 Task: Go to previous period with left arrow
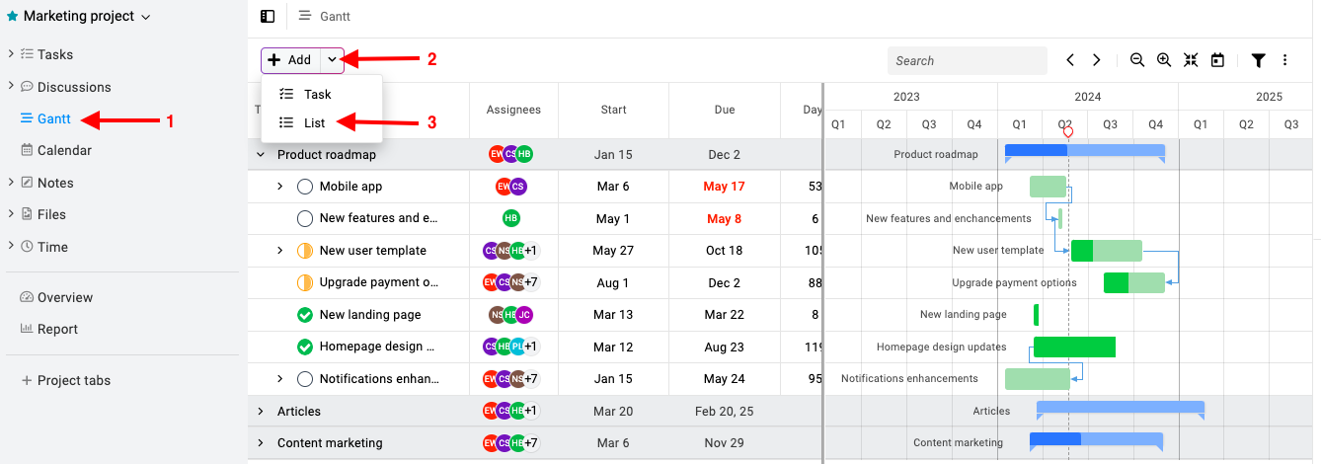(1070, 60)
